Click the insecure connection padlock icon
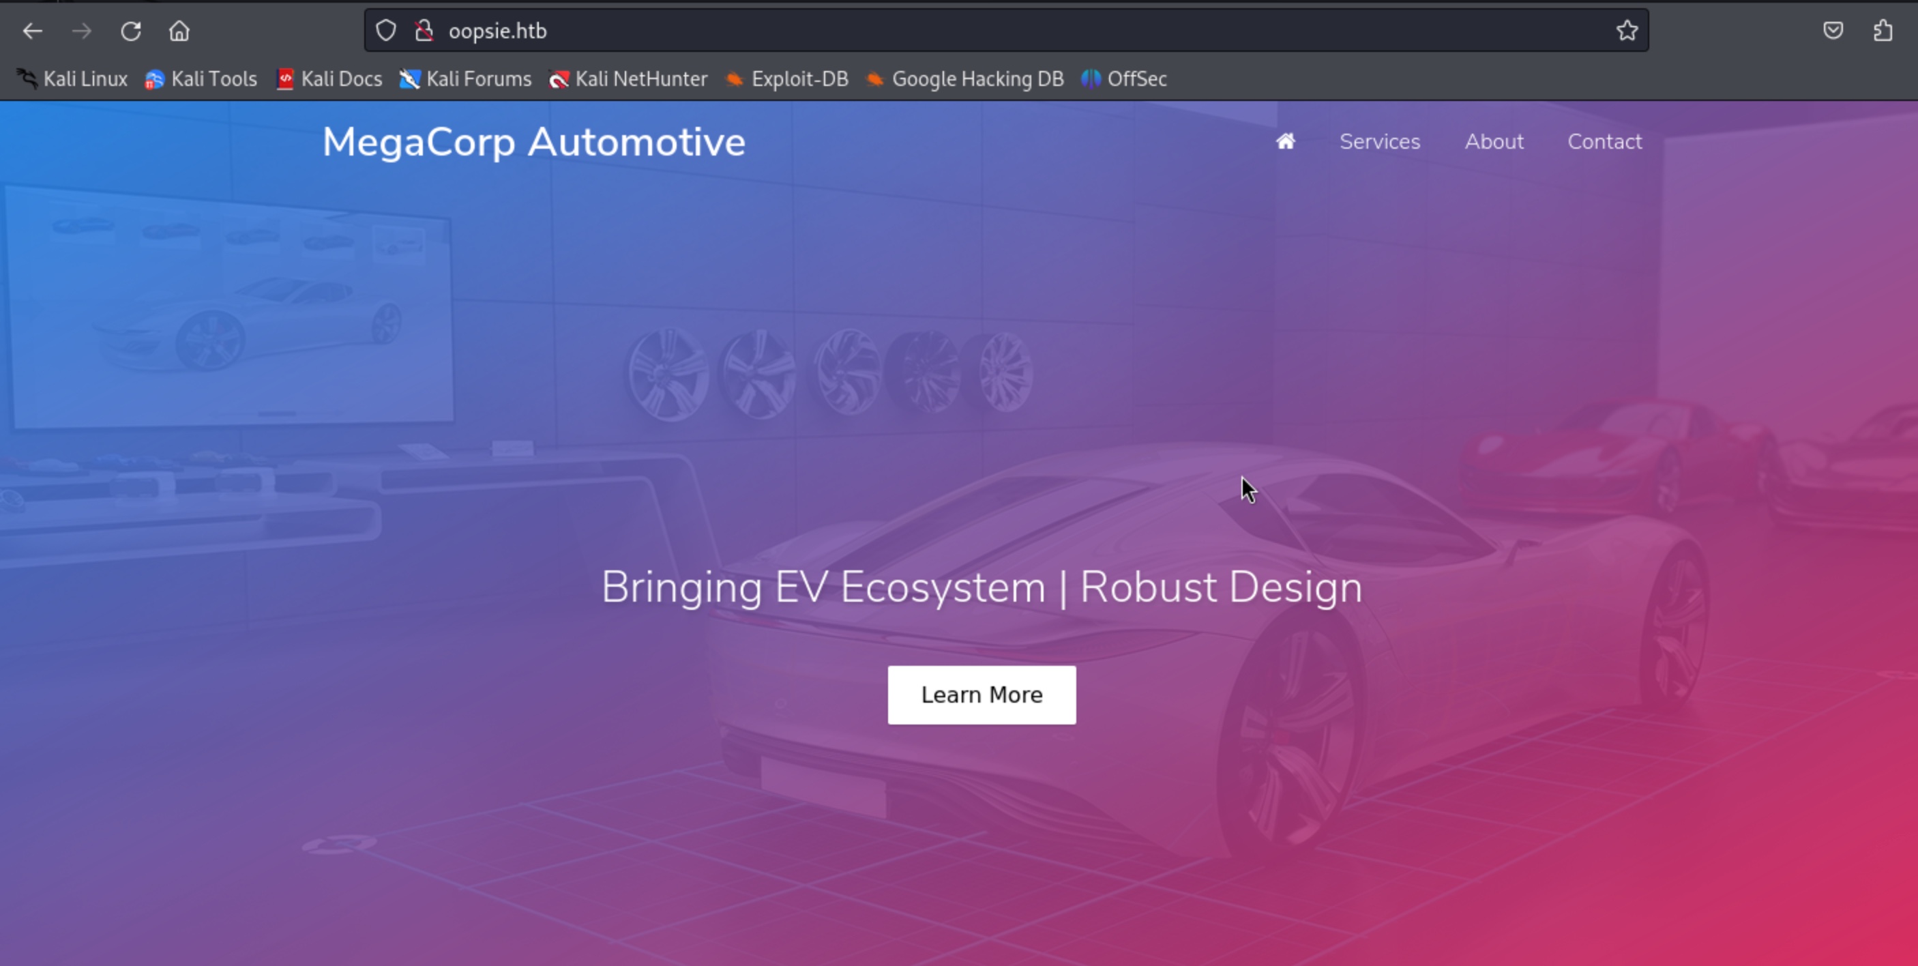Viewport: 1918px width, 966px height. 424,31
